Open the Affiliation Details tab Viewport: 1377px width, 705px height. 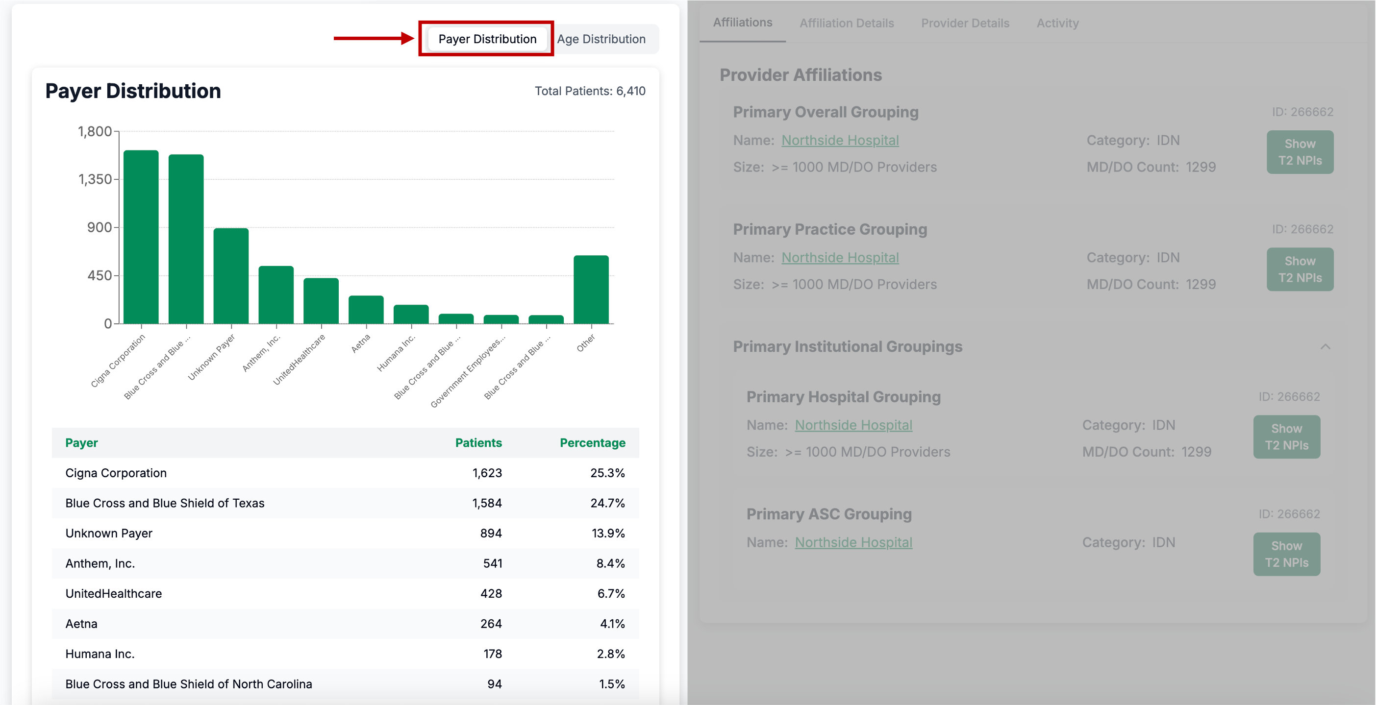click(846, 23)
